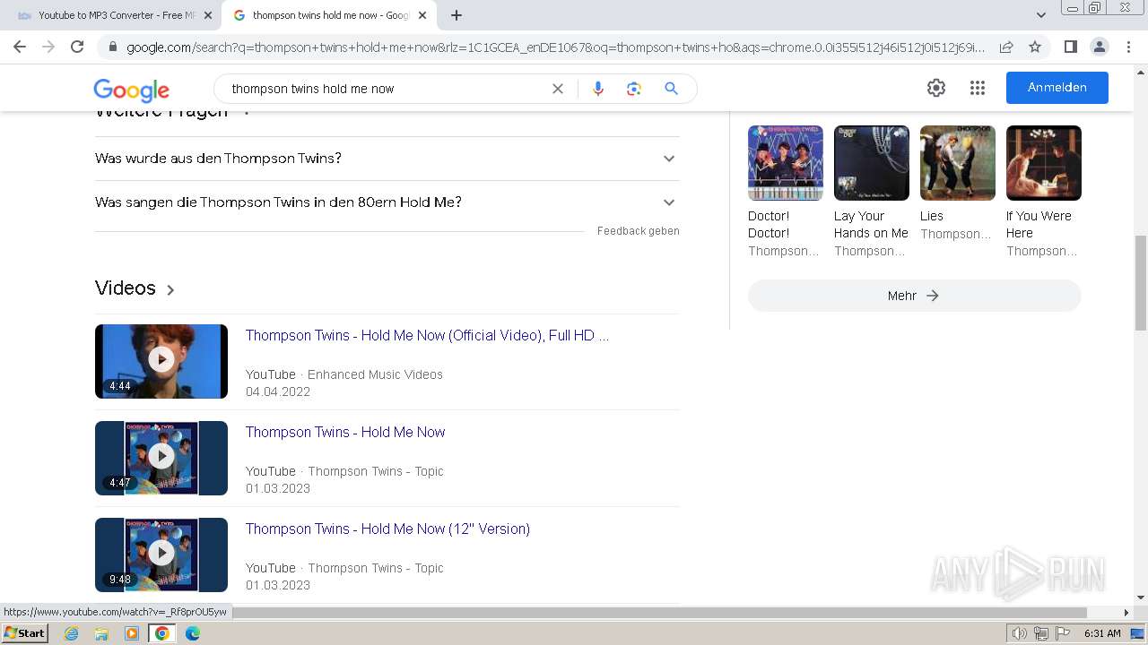The image size is (1148, 645).
Task: Open the Official Video Full HD link
Action: coord(427,335)
